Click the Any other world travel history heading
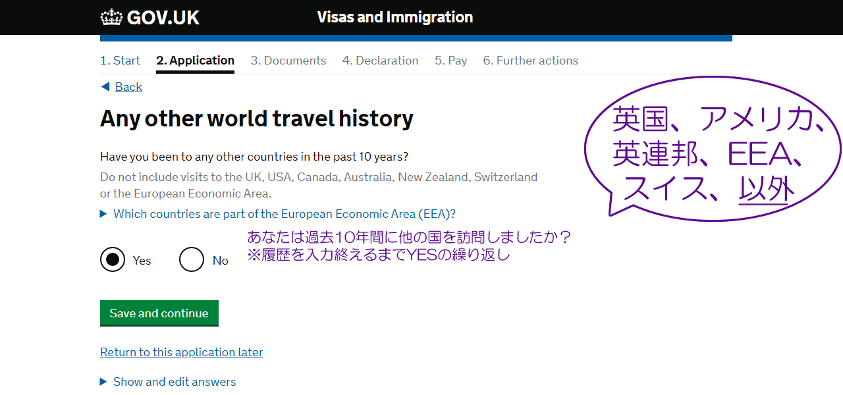The height and width of the screenshot is (395, 843). (x=257, y=119)
